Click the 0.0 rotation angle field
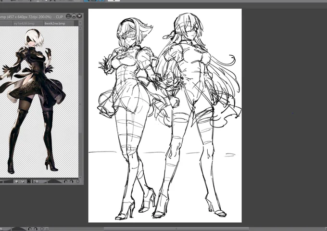This screenshot has height=231, width=327. [36, 181]
